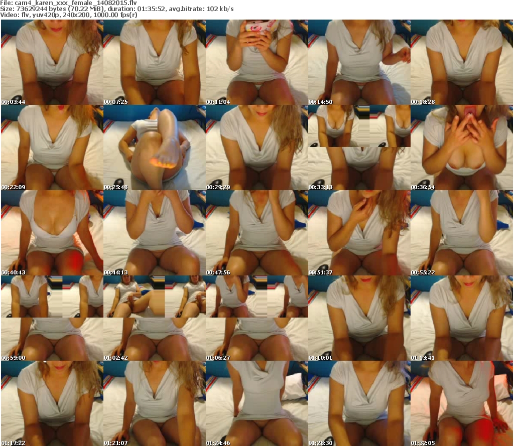Select the thumbnail stamped 01:06:27
Viewport: 514px width, 446px height.
click(x=257, y=318)
